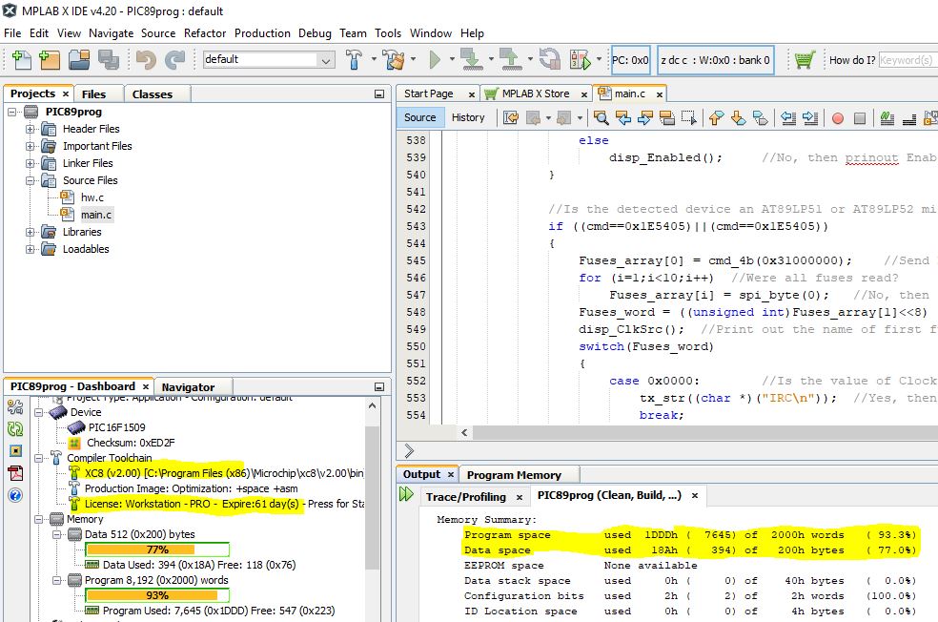
Task: Click the Uncomment icon in editor toolbar
Action: [909, 118]
